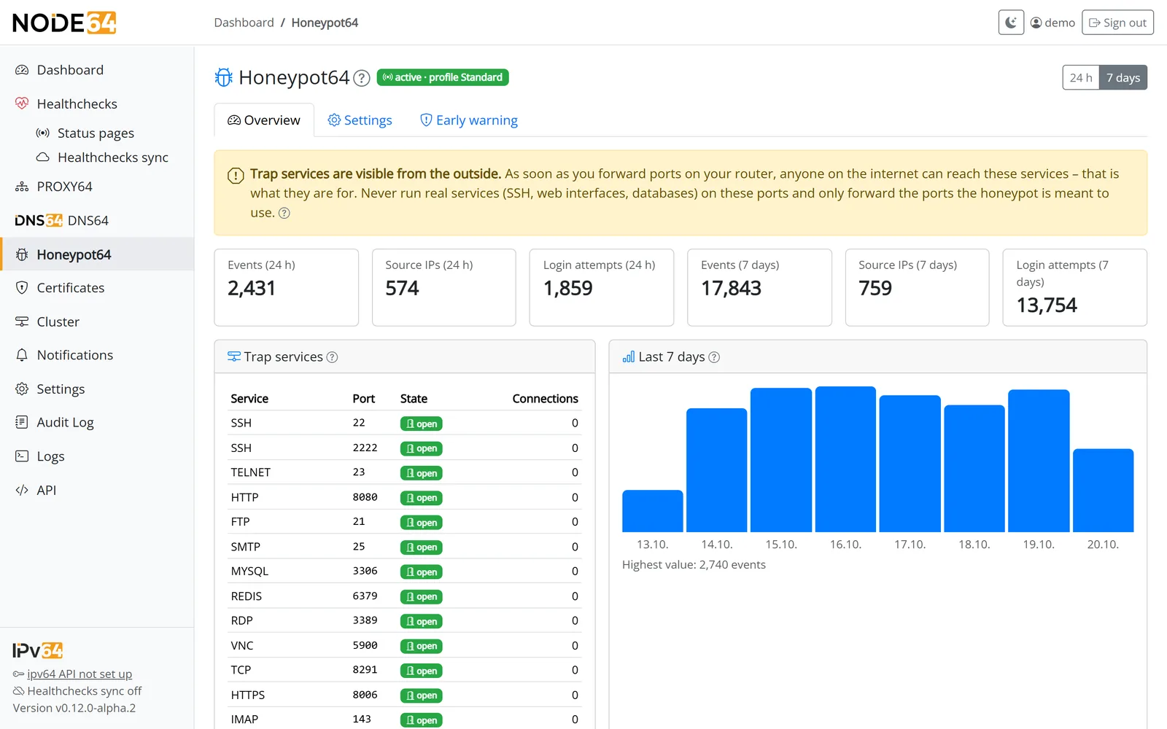Click the bar chart icon in Last 7 days

click(x=628, y=356)
